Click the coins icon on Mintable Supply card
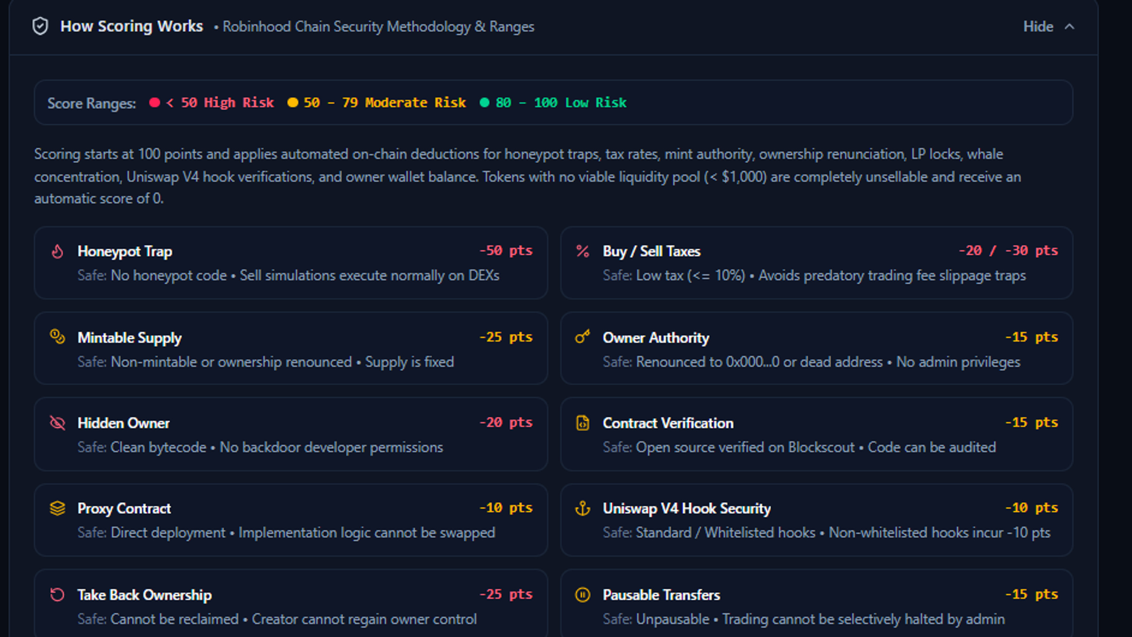This screenshot has width=1132, height=637. click(58, 337)
